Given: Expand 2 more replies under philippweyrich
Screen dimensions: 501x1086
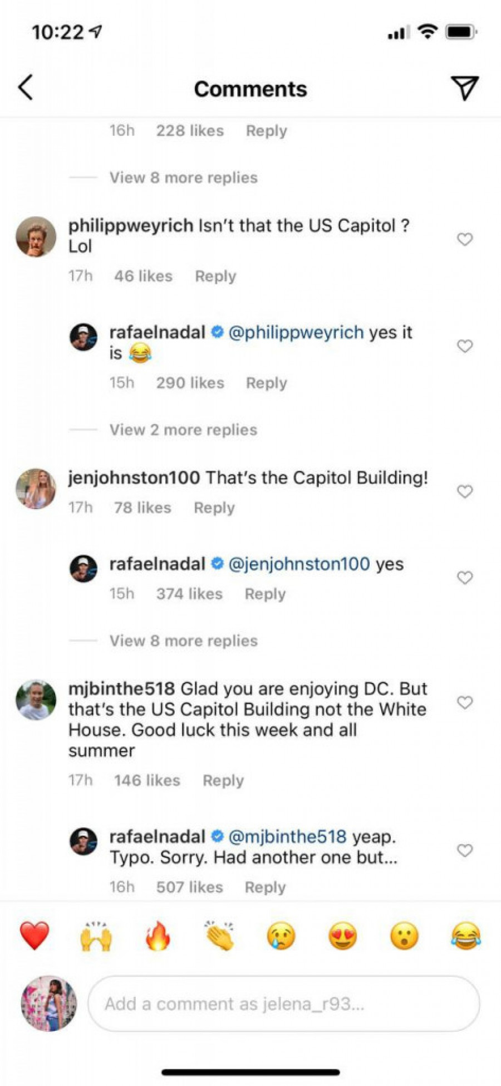Looking at the screenshot, I should pyautogui.click(x=183, y=430).
